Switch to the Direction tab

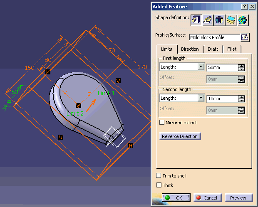click(x=190, y=49)
